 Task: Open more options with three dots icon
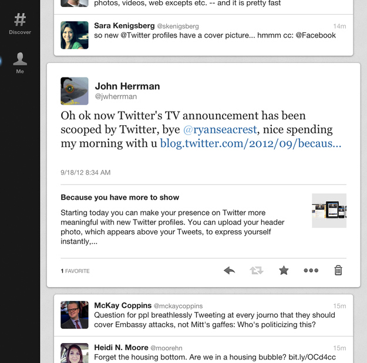[311, 271]
